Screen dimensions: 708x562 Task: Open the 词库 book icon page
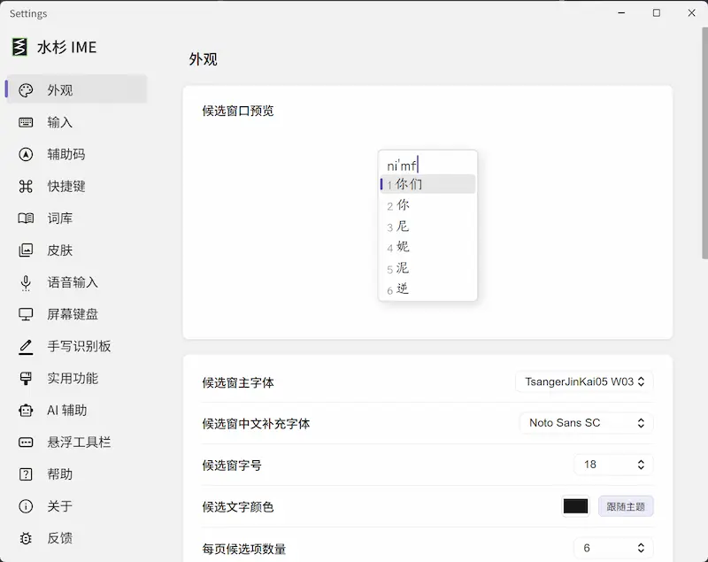tap(26, 219)
